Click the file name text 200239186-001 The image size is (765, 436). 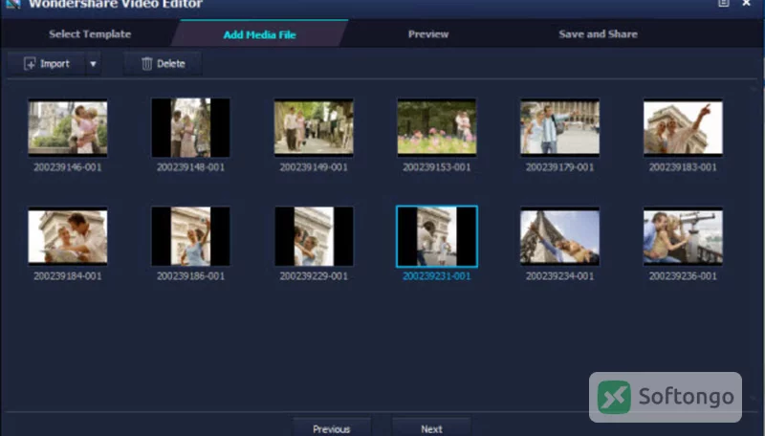[x=190, y=276]
